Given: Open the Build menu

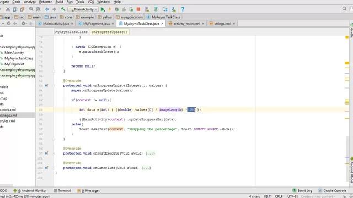Looking at the screenshot, I should tap(59, 2).
